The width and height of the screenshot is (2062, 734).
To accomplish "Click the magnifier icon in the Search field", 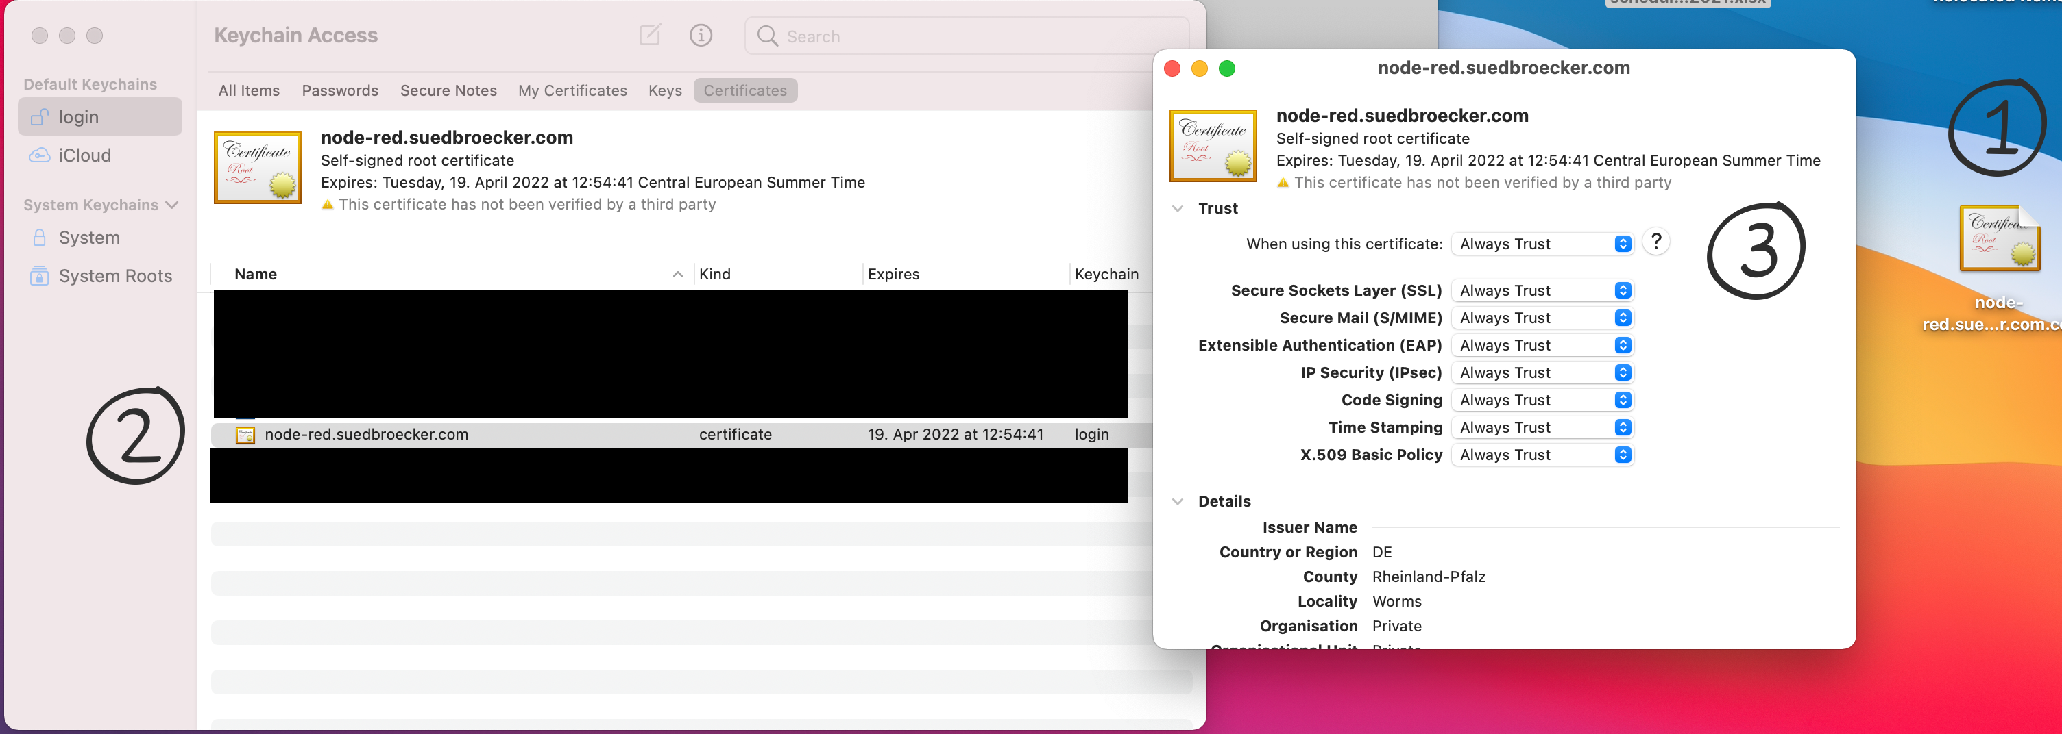I will (767, 36).
